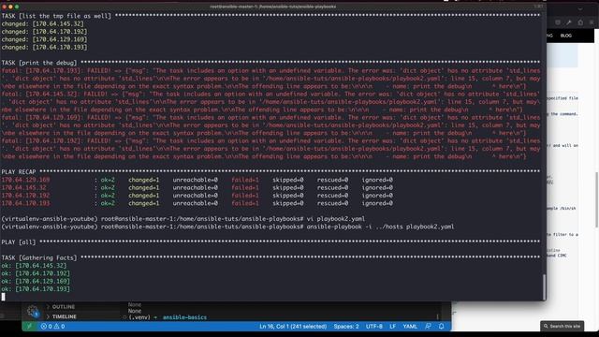Click "ignored=0" in the 170.64.170.193 recap row
The image size is (599, 337).
(377, 203)
